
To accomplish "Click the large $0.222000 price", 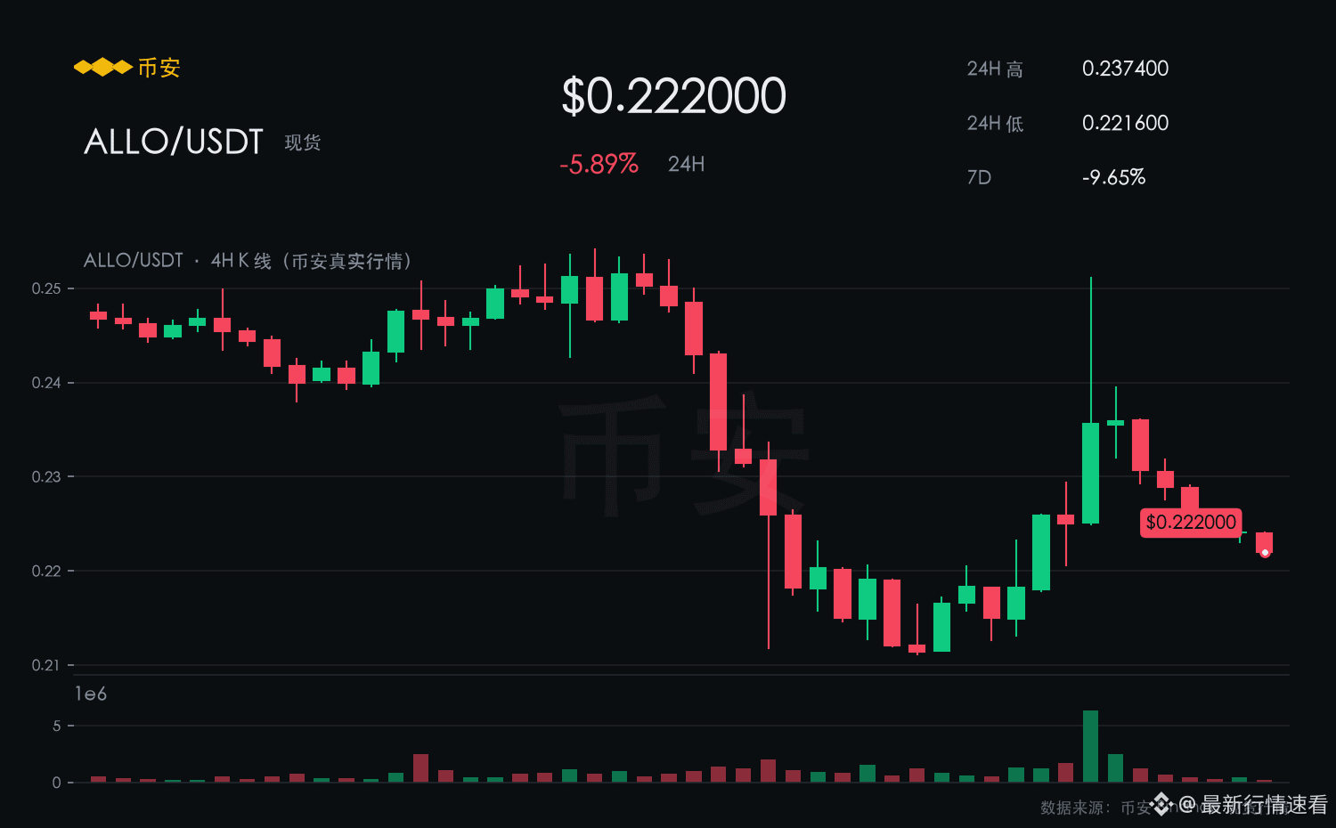I will point(673,96).
